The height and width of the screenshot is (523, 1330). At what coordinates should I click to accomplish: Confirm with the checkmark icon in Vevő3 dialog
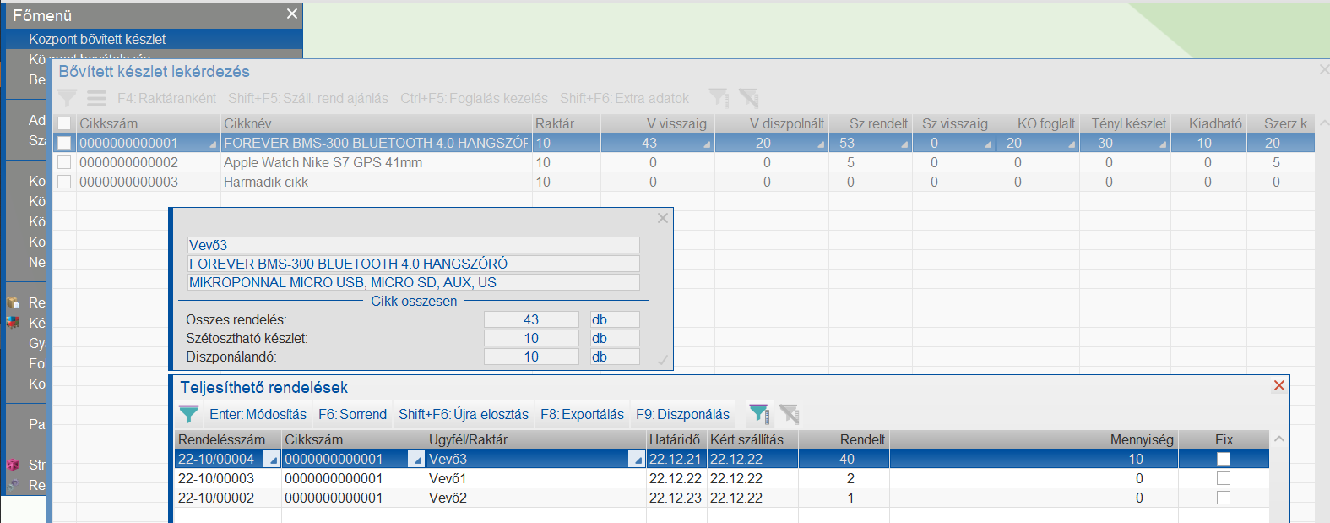point(663,360)
